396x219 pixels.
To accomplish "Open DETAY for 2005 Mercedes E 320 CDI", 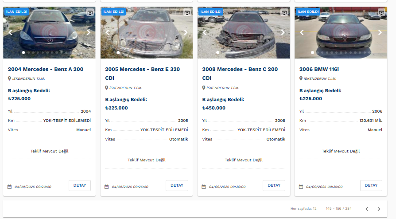I will pyautogui.click(x=177, y=185).
